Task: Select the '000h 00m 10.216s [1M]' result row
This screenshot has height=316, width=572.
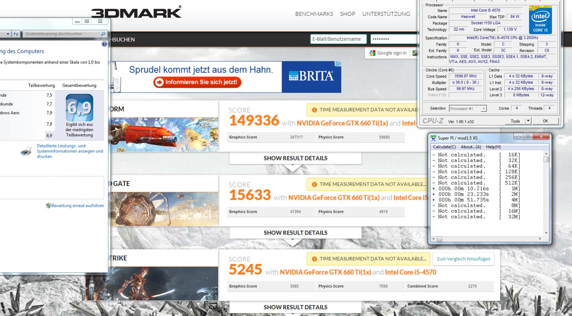Action: coord(476,189)
